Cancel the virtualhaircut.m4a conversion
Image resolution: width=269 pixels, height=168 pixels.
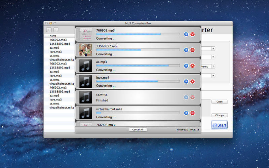(192, 113)
